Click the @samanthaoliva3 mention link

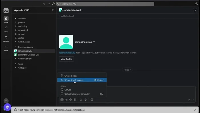pos(67,53)
